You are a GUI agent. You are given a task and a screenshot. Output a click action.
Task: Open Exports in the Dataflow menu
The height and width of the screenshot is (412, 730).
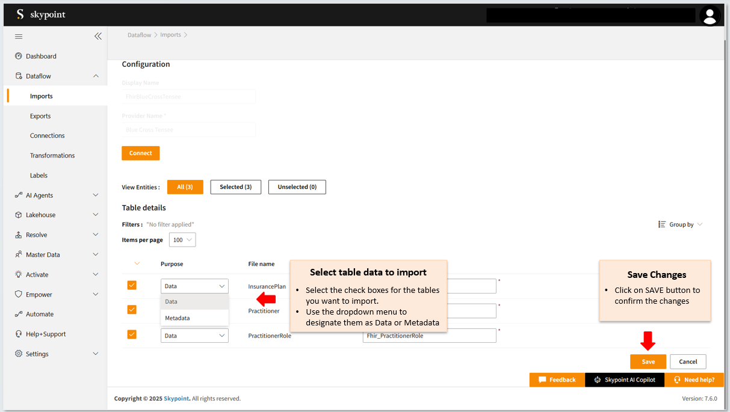40,116
